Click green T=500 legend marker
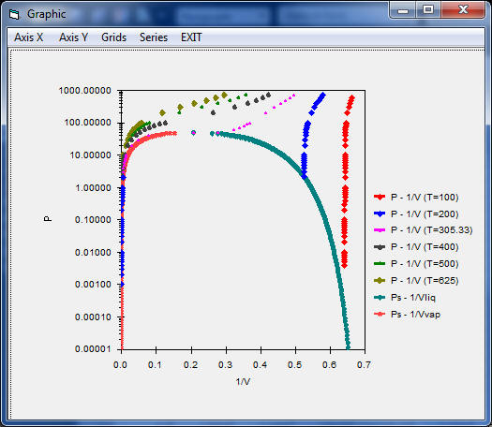Screen dimensions: 492x427 coord(380,264)
